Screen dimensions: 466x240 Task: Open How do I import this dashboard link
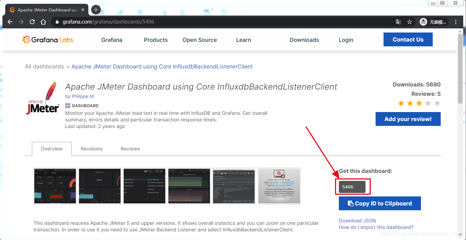[376, 227]
